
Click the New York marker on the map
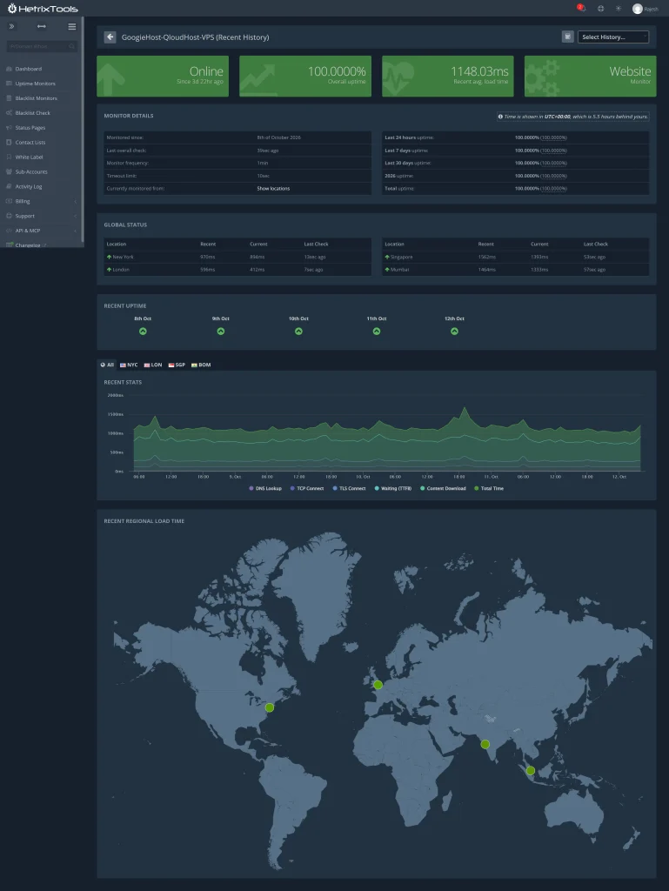point(270,707)
